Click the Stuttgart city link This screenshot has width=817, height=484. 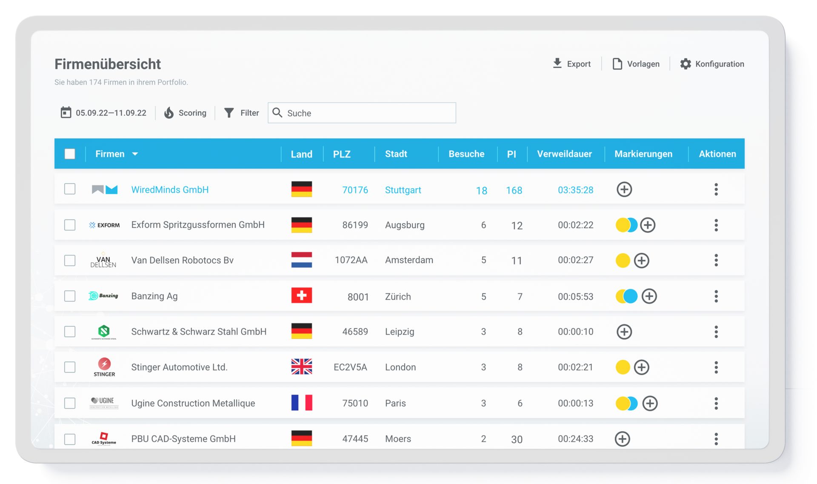(x=403, y=190)
